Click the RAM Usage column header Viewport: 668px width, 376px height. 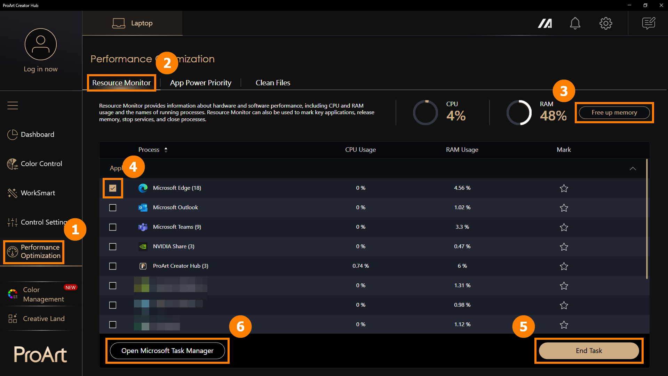pos(462,150)
